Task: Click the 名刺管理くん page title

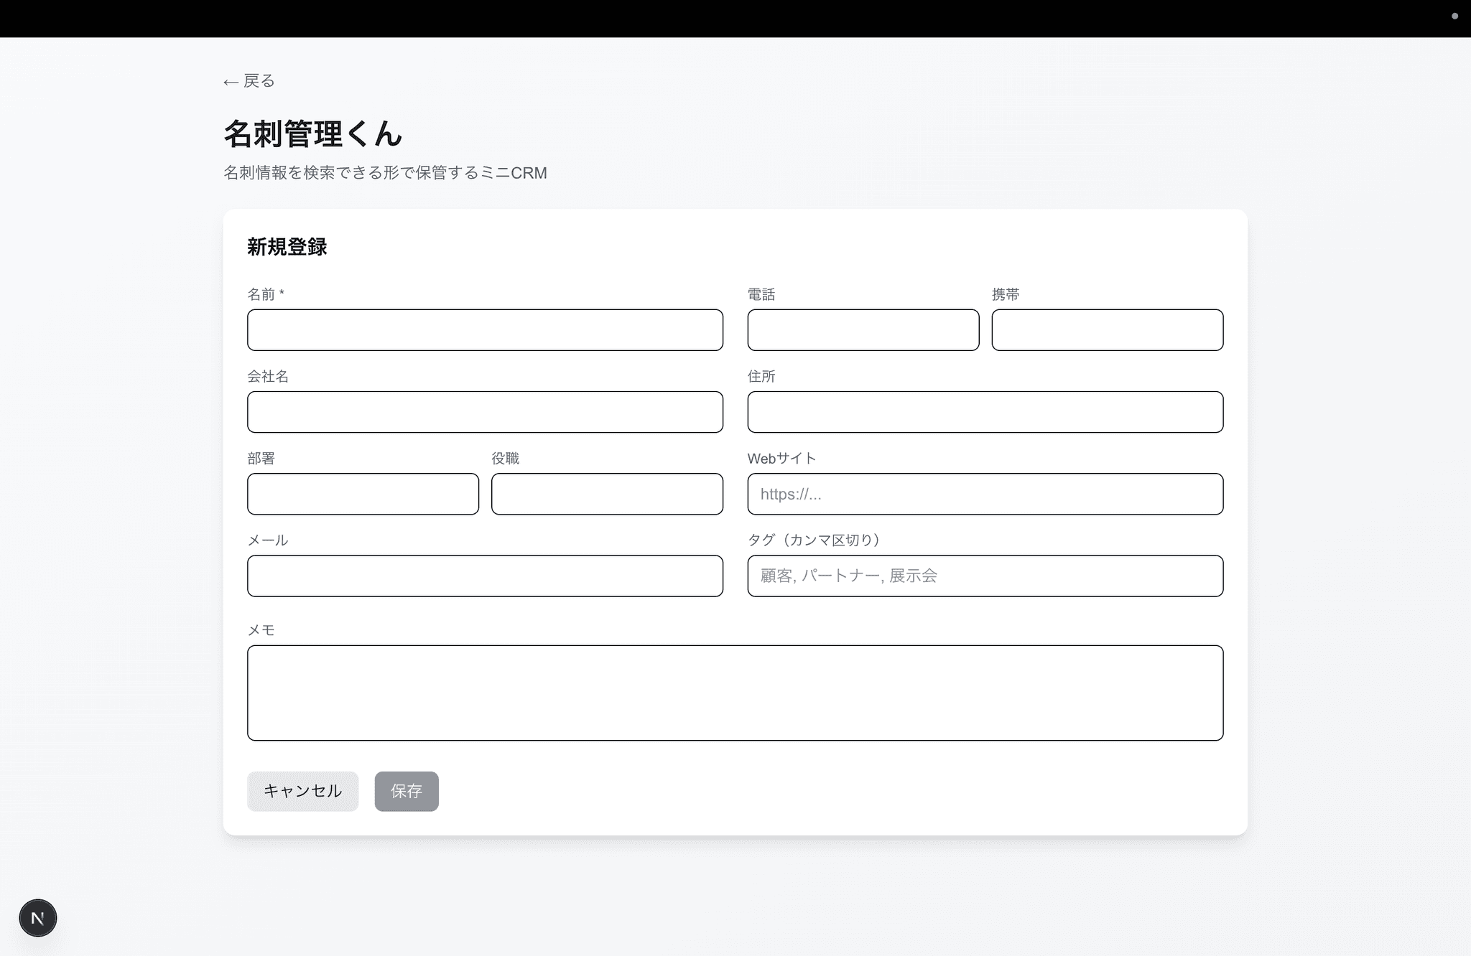Action: [312, 134]
